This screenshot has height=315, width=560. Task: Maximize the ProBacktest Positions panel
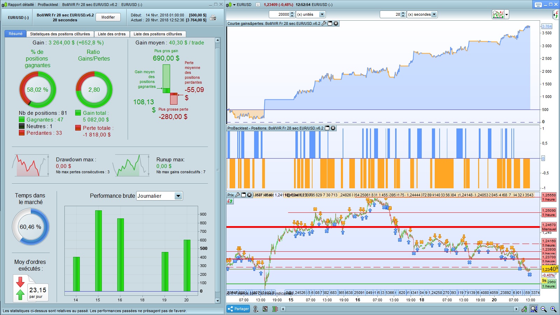(327, 128)
